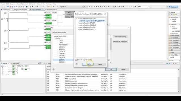Switch to Substation: Sub tab
The width and height of the screenshot is (181, 101).
pyautogui.click(x=51, y=10)
